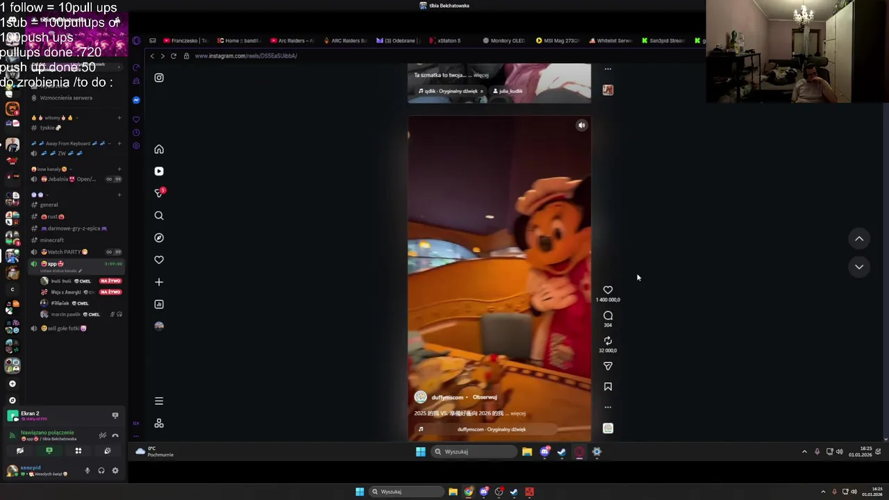
Task: Open Instagram logo home link
Action: (x=159, y=78)
